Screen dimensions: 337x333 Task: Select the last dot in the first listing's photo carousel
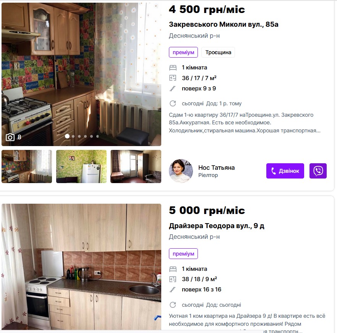tap(97, 136)
